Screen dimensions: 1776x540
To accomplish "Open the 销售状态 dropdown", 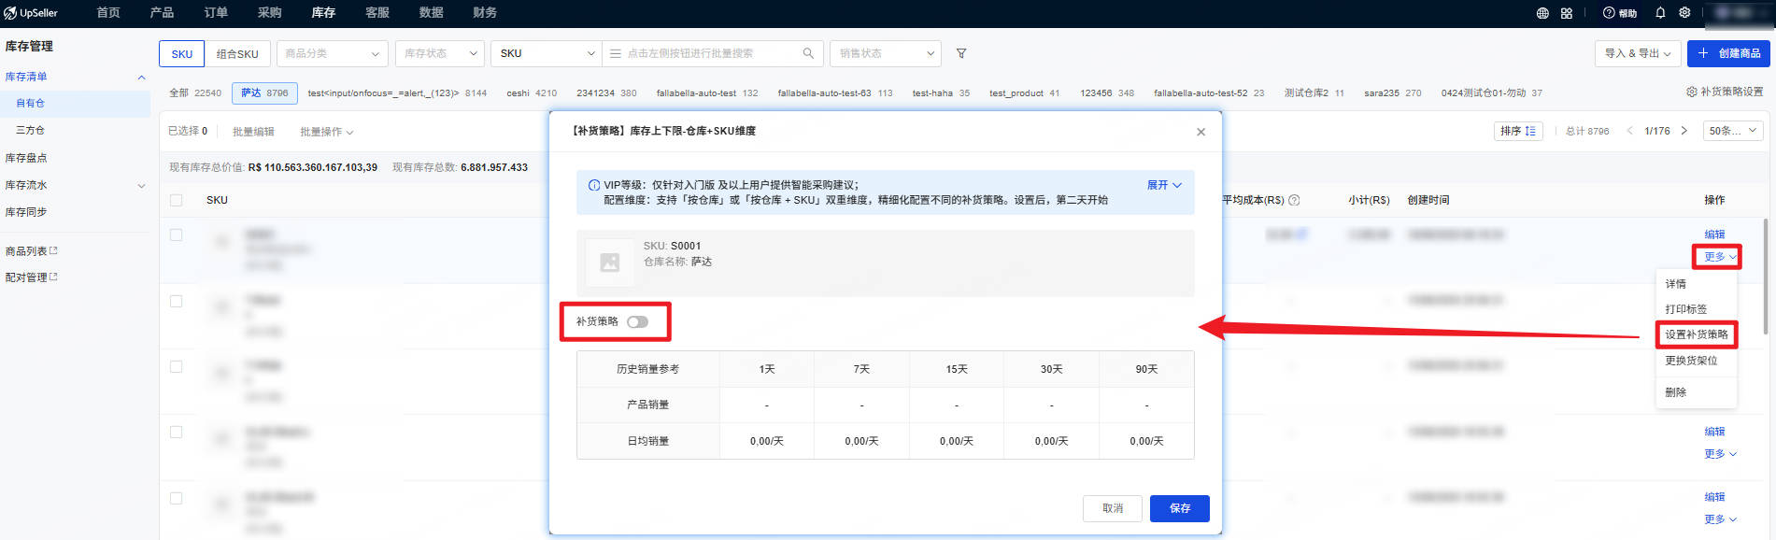I will pyautogui.click(x=886, y=53).
